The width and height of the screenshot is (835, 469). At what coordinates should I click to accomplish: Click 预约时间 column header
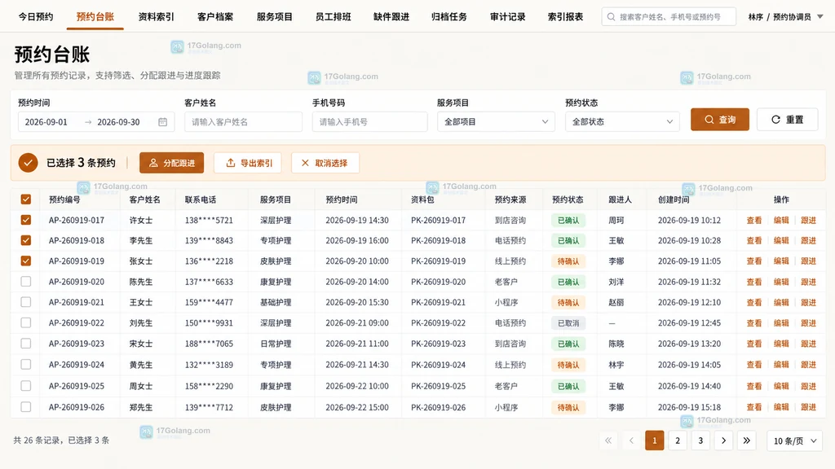pyautogui.click(x=342, y=199)
